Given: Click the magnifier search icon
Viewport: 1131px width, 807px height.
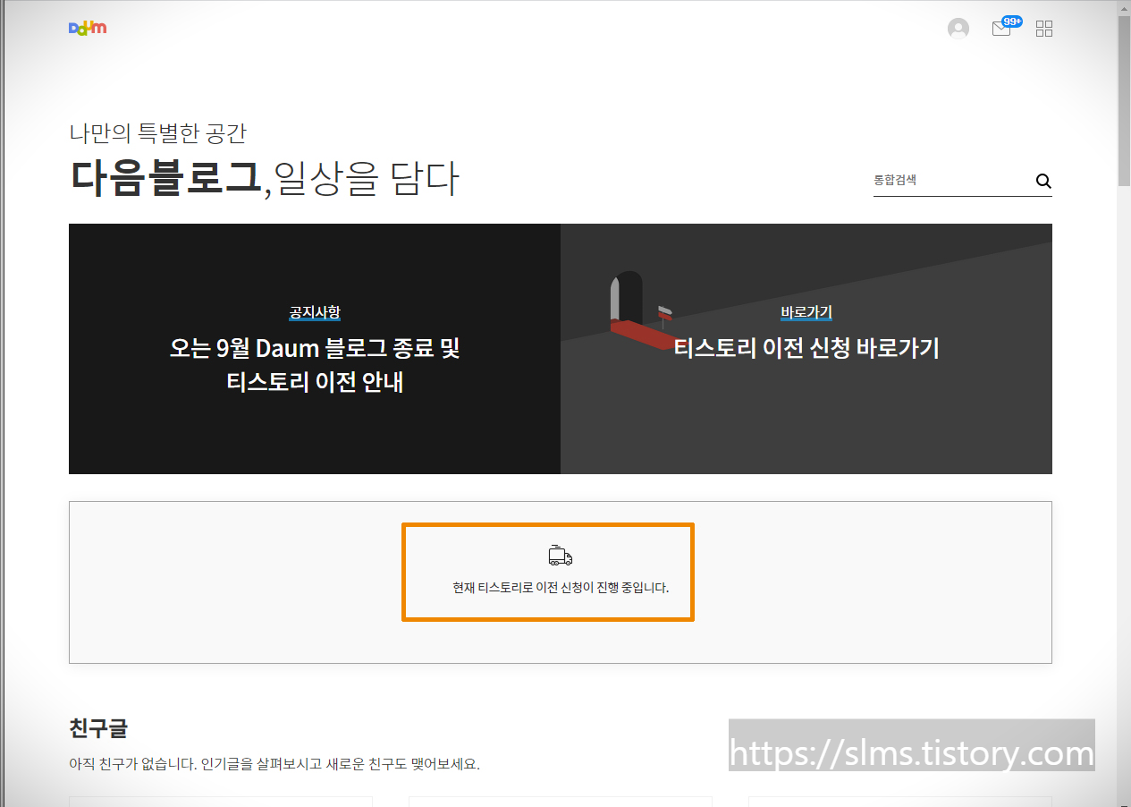Looking at the screenshot, I should point(1043,181).
